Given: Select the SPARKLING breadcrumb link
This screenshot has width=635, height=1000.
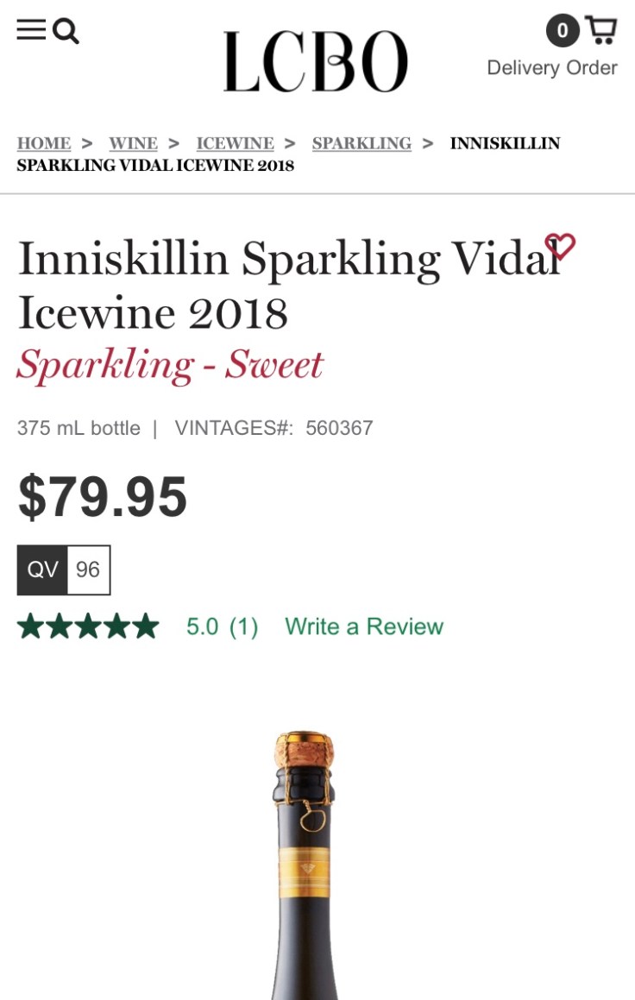Looking at the screenshot, I should 362,143.
